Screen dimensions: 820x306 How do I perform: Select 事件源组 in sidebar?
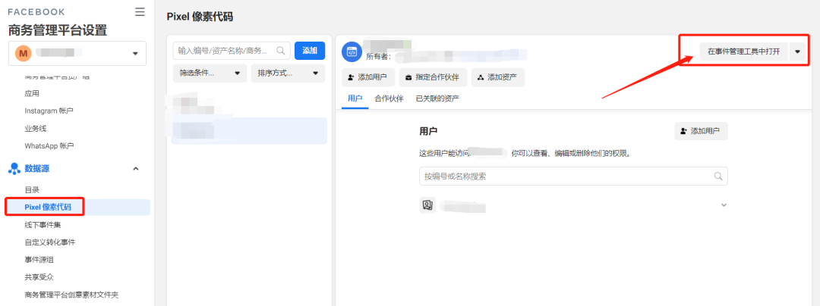pos(39,260)
